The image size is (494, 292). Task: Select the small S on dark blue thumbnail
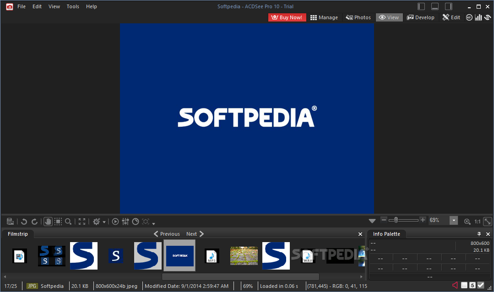tap(116, 256)
